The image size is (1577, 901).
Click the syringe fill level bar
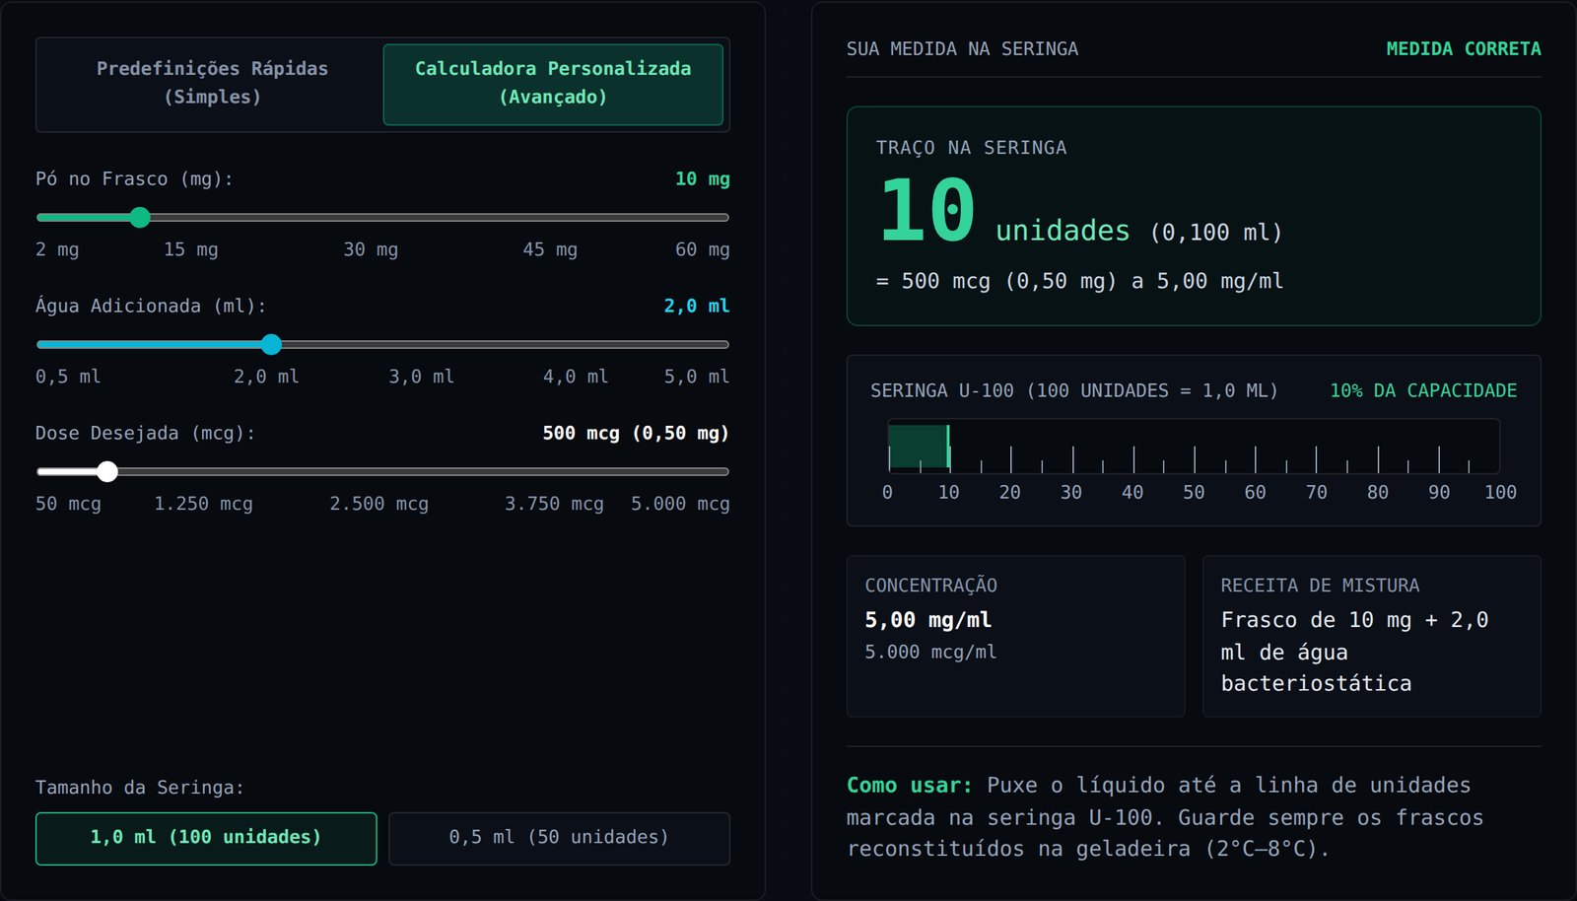[919, 446]
